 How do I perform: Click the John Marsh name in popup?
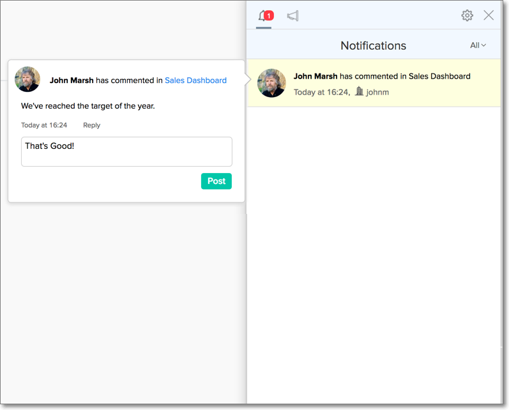72,80
